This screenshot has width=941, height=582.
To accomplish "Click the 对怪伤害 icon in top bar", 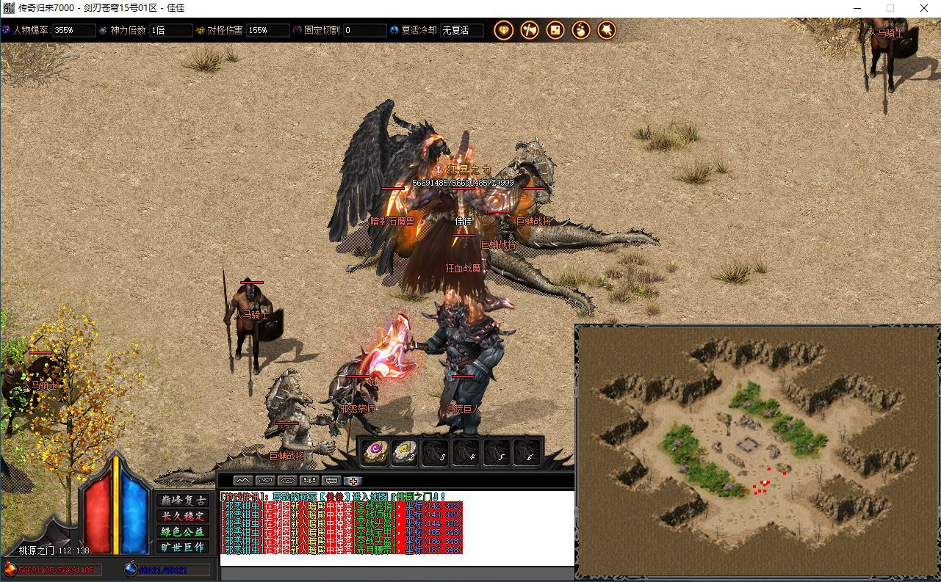I will [x=200, y=30].
